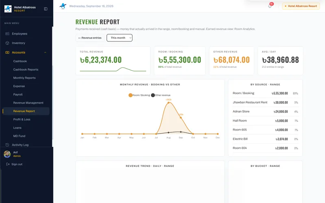Click the Room / Booking ৳5,55,300.00 card

click(180, 60)
